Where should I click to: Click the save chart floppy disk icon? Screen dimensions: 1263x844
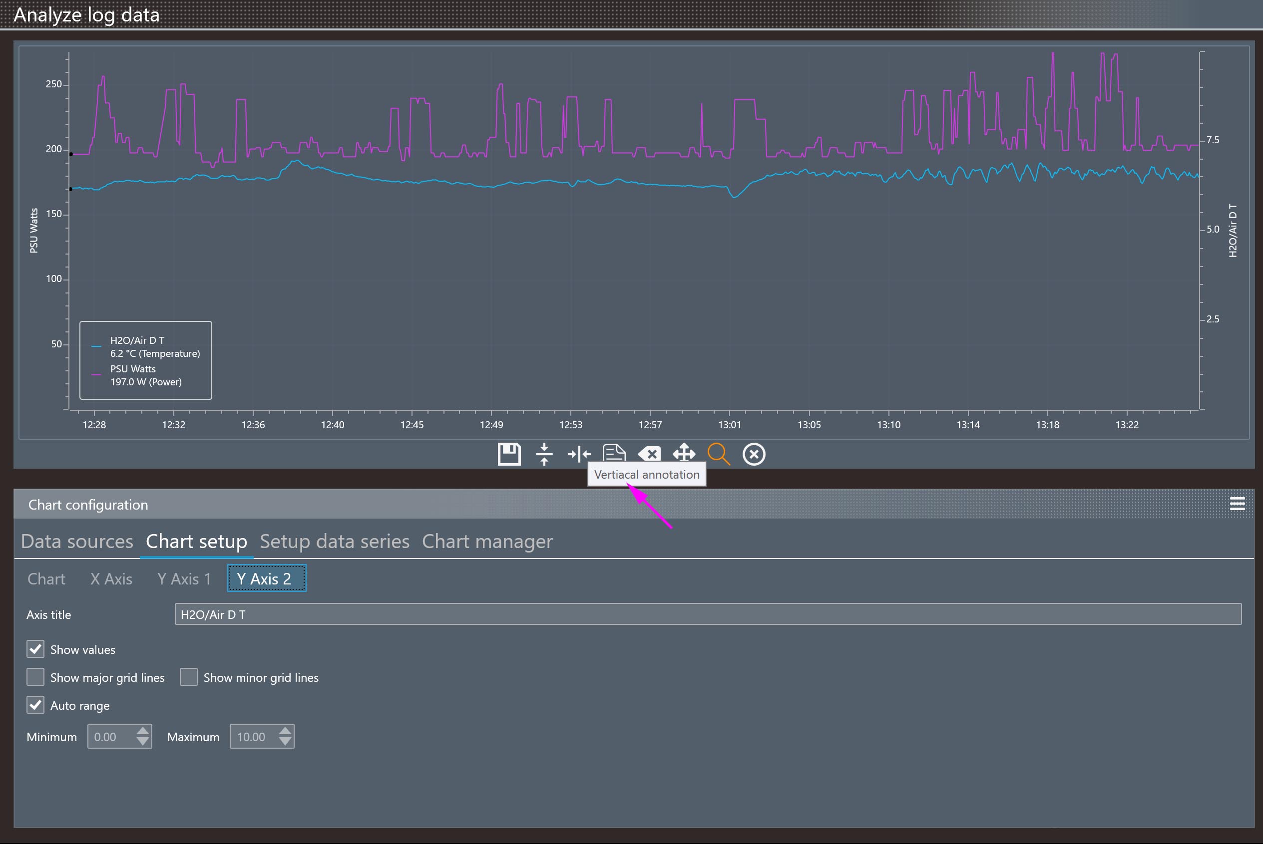coord(508,454)
